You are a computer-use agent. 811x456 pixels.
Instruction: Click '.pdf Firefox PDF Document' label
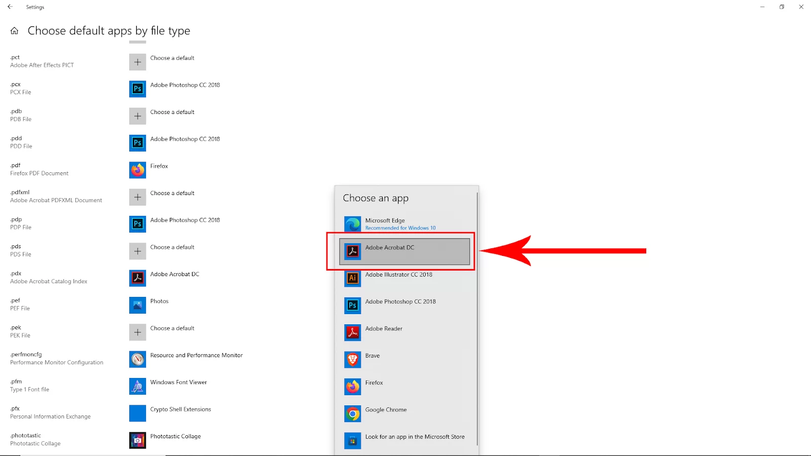(39, 169)
